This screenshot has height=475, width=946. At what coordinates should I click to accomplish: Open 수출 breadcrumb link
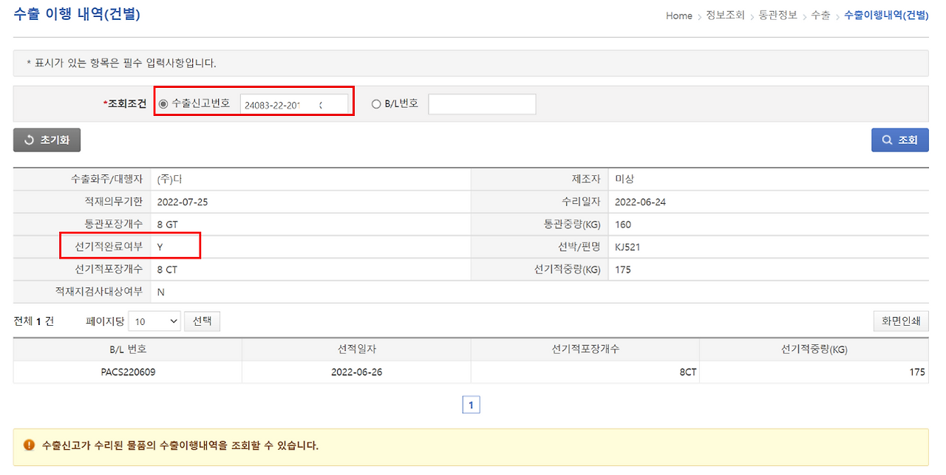point(820,16)
